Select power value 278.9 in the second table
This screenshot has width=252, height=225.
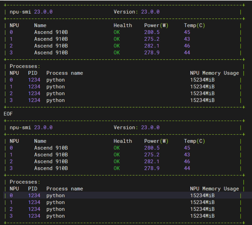pos(152,168)
